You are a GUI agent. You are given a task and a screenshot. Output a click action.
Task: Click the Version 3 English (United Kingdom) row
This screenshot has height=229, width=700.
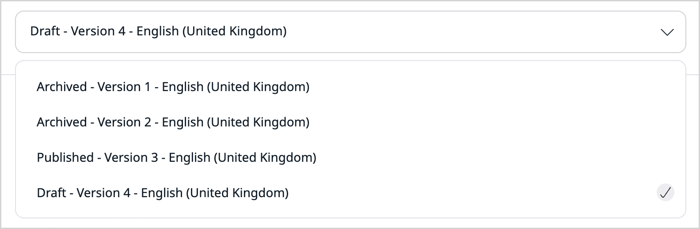pos(176,157)
